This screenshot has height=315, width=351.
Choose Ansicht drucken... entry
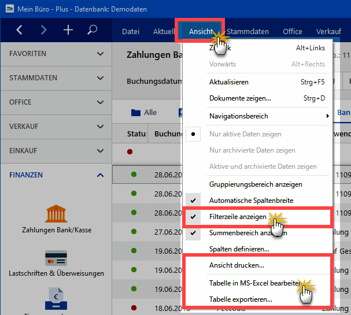pos(257,265)
